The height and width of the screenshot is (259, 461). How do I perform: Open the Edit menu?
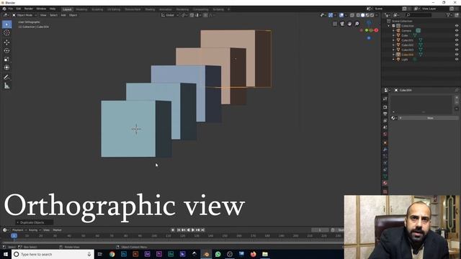pos(19,9)
